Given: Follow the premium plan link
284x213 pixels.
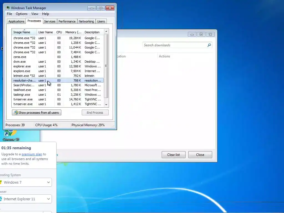Looking at the screenshot, I should coord(32,154).
